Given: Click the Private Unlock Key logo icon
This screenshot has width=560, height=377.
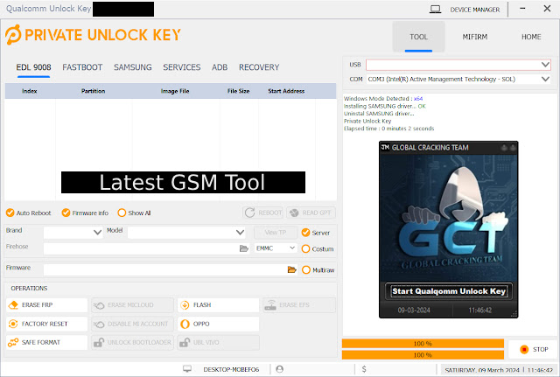Looking at the screenshot, I should click(13, 35).
